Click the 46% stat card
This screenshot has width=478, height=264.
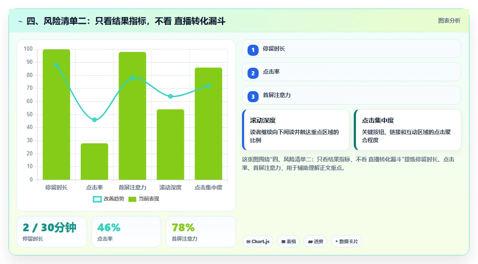point(126,232)
